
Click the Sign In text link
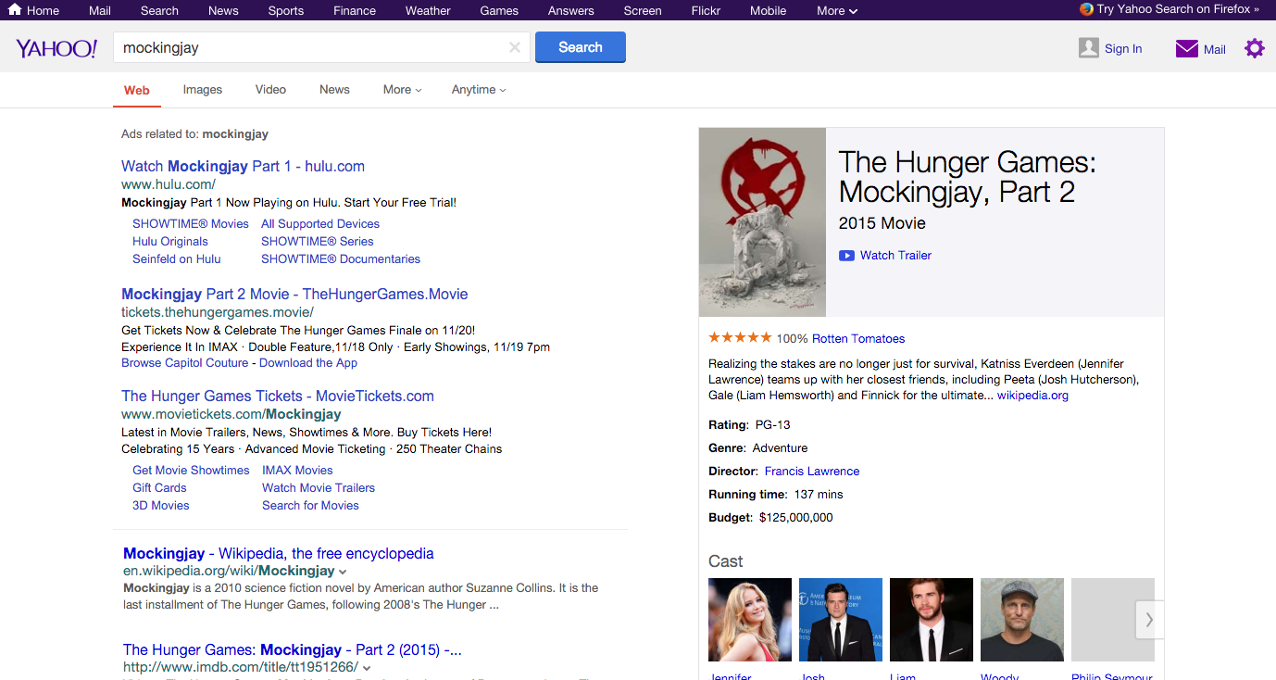(x=1123, y=49)
